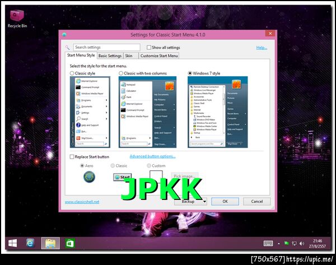336x265 pixels.
Task: Focus the Search settings input field
Action: coord(107,48)
